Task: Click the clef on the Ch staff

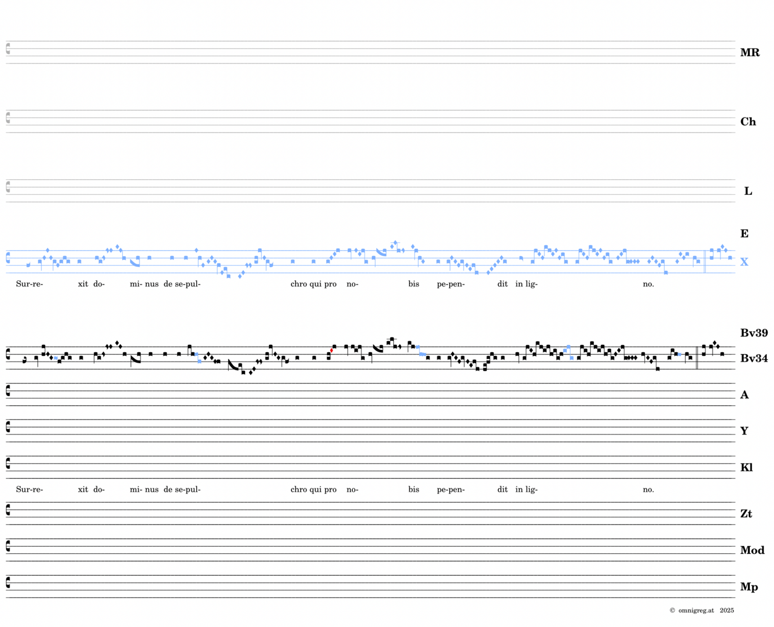Action: (x=8, y=118)
